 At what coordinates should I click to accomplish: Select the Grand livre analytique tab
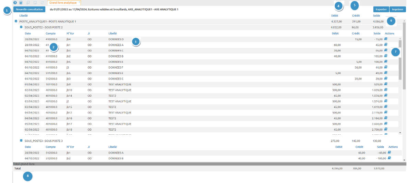(x=63, y=3)
